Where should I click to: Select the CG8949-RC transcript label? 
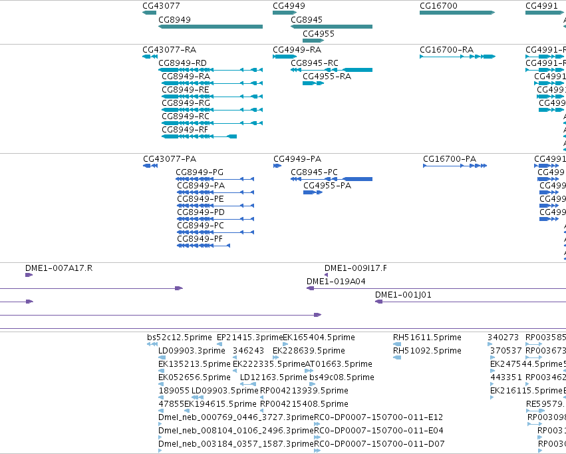click(x=185, y=116)
